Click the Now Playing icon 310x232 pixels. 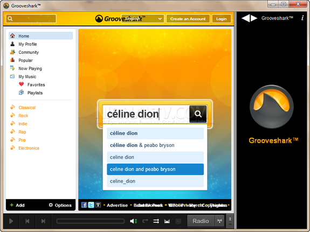(x=12, y=68)
